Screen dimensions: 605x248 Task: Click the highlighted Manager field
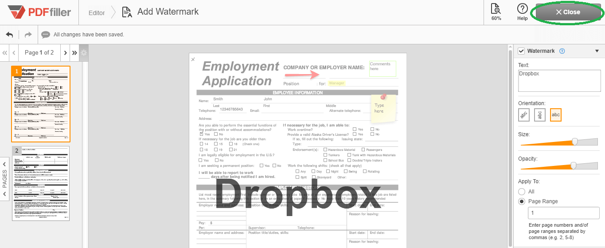click(337, 83)
